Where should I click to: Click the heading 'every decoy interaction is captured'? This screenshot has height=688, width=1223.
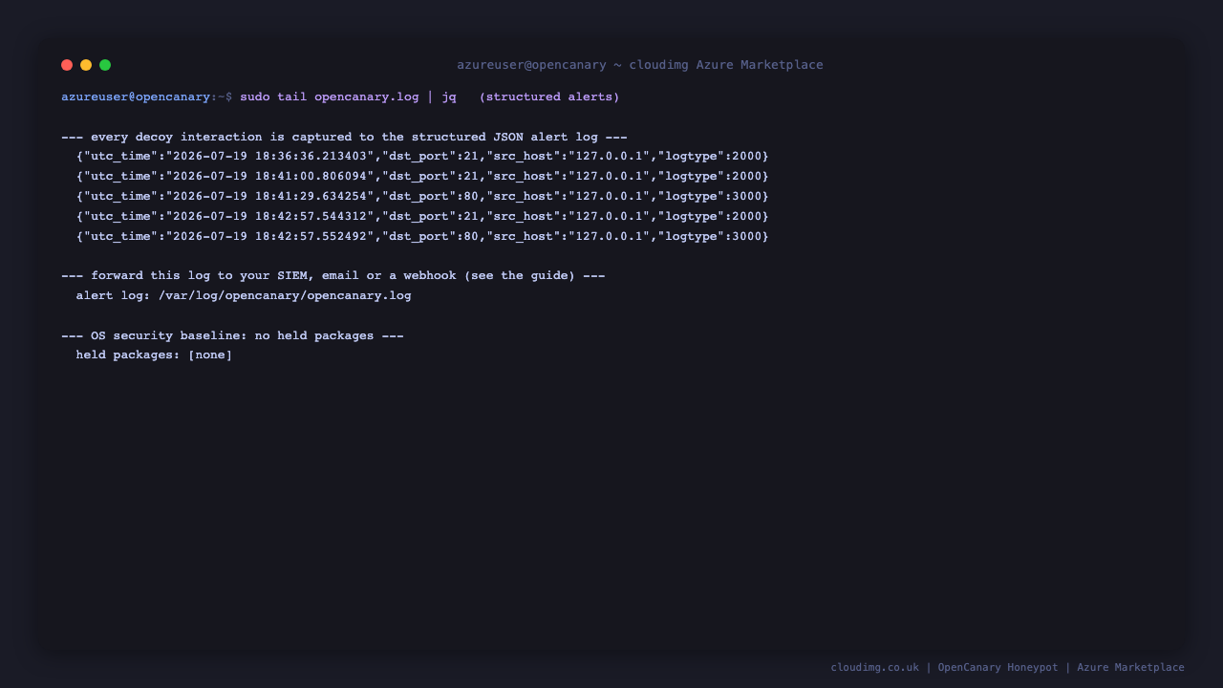(344, 137)
